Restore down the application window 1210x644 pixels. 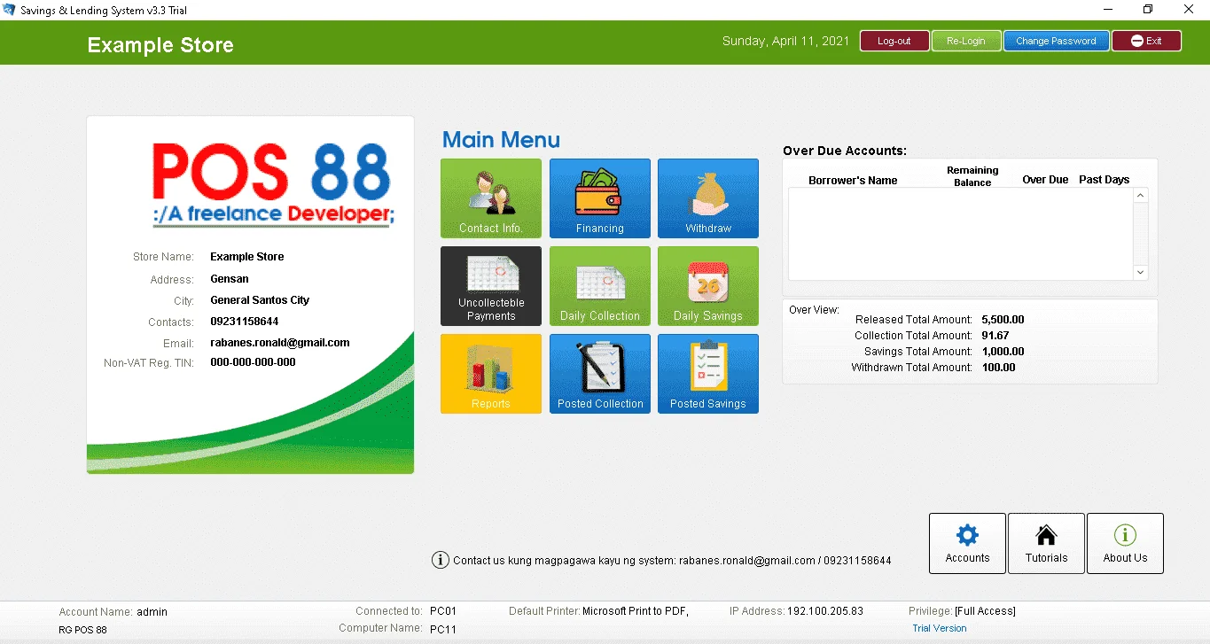pos(1148,10)
